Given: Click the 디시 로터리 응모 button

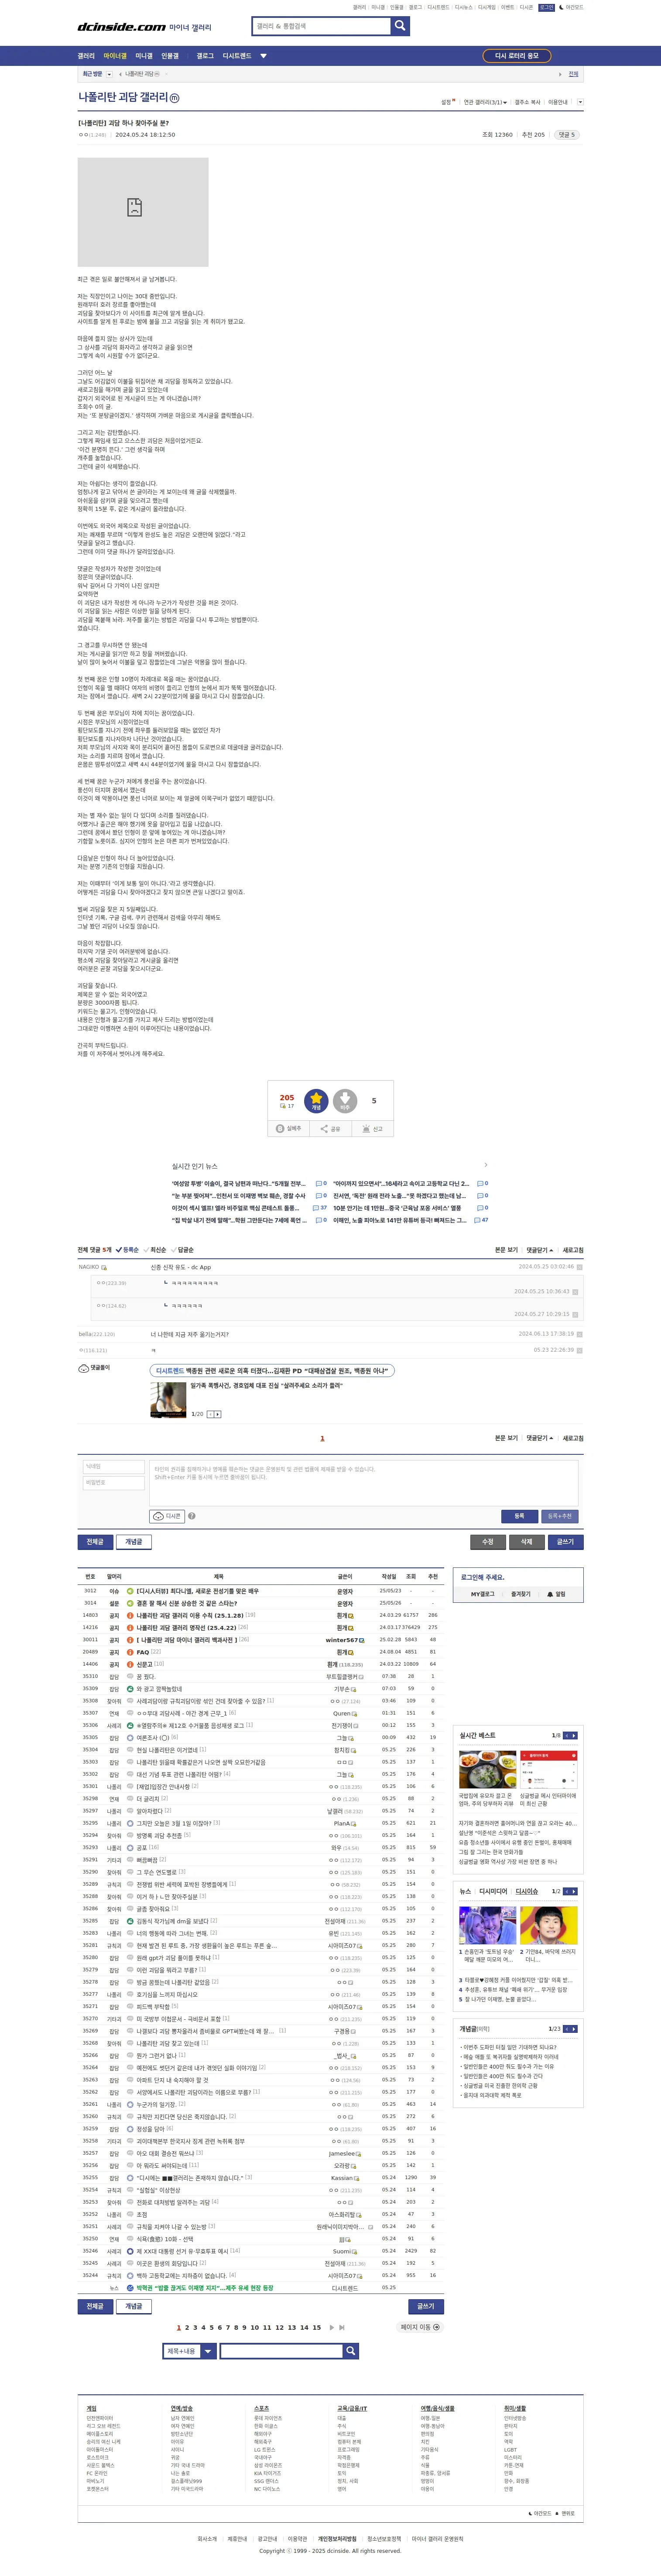Looking at the screenshot, I should pyautogui.click(x=517, y=56).
